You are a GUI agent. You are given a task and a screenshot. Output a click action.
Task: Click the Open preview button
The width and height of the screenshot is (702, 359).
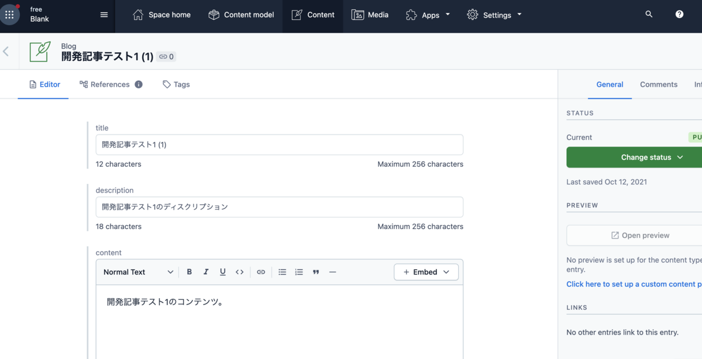click(635, 235)
